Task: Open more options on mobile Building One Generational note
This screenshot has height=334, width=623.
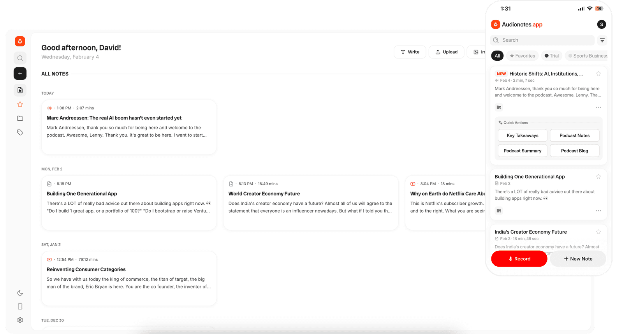Action: 598,211
